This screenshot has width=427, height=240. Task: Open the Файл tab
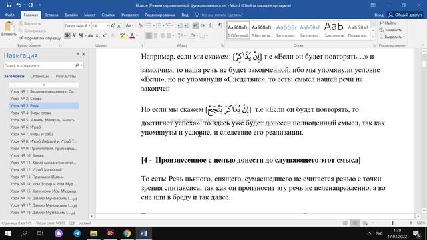pos(9,15)
